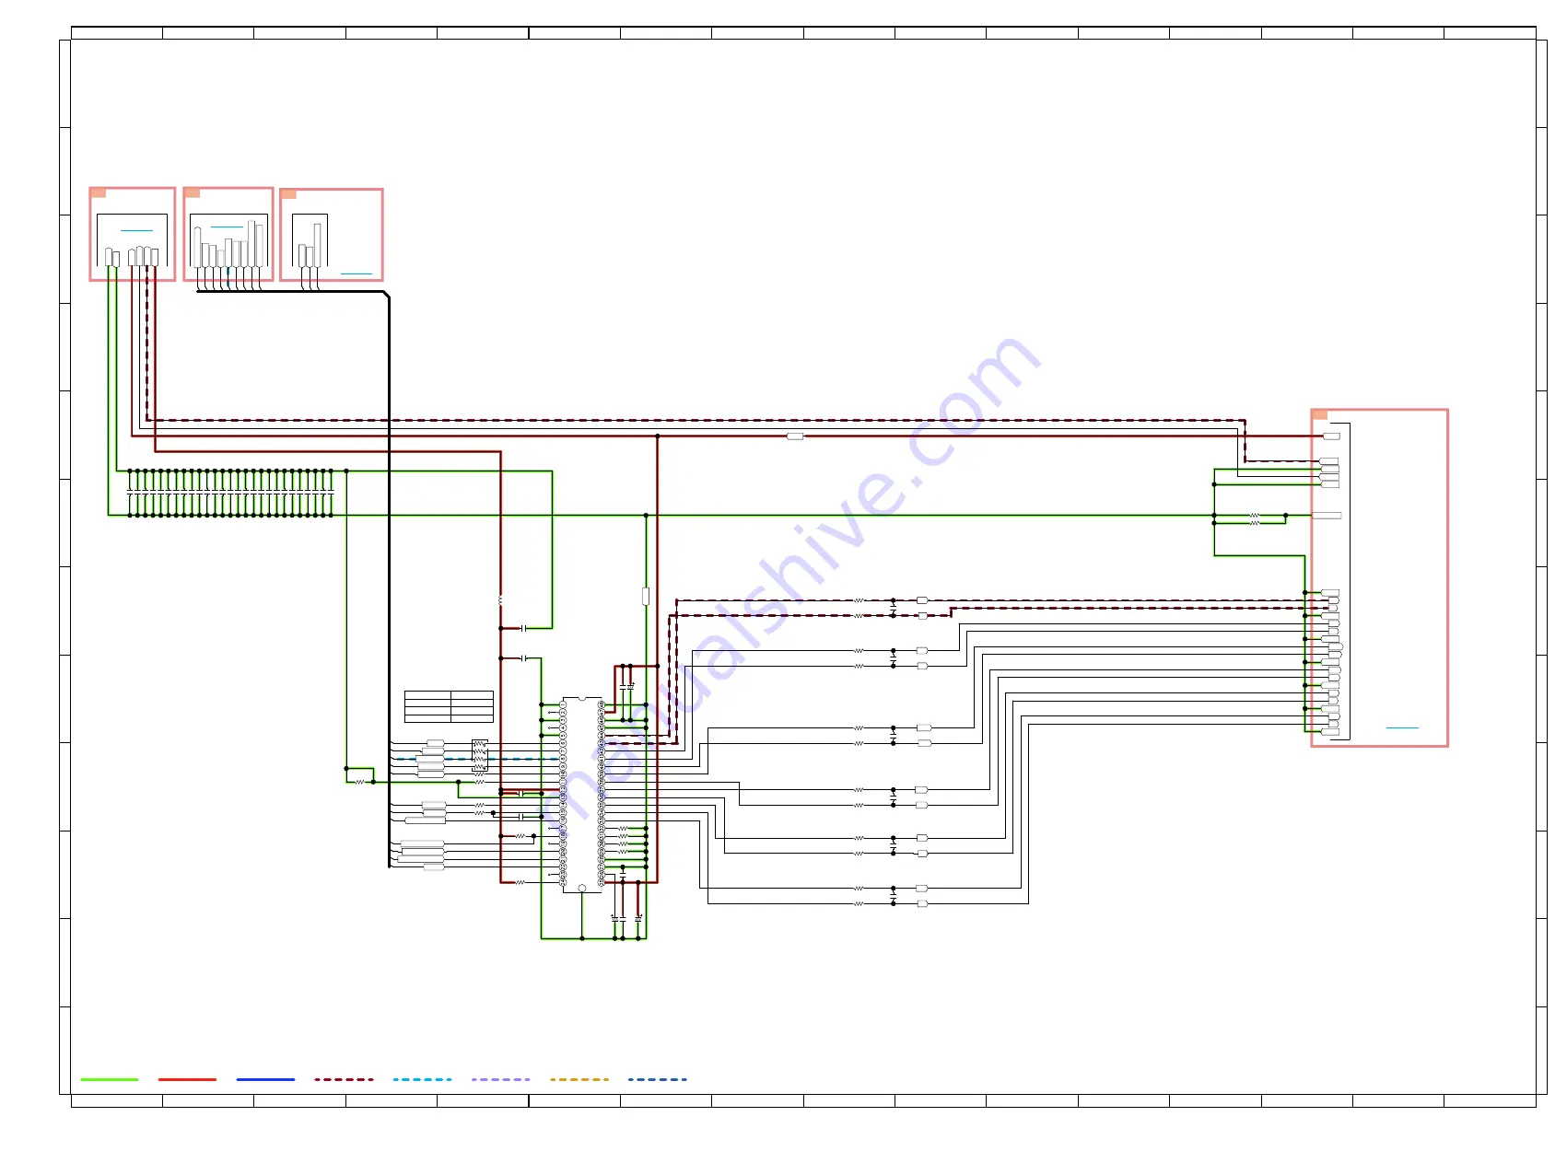Screen dimensions: 1567x1163
Task: Select the dashed gold legend line
Action: [579, 1079]
